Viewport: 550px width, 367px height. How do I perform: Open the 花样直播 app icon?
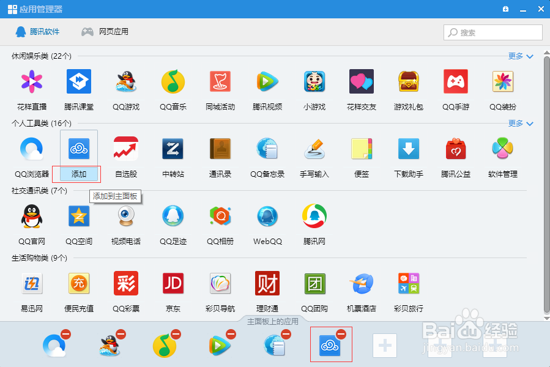(x=32, y=81)
